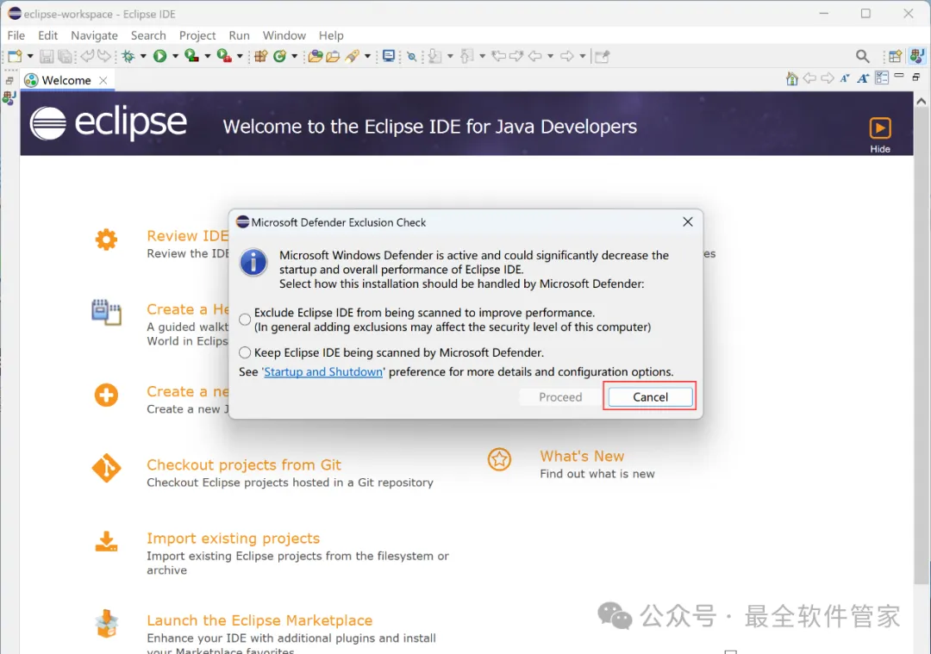Click the Git checkout diamond icon

tap(106, 468)
